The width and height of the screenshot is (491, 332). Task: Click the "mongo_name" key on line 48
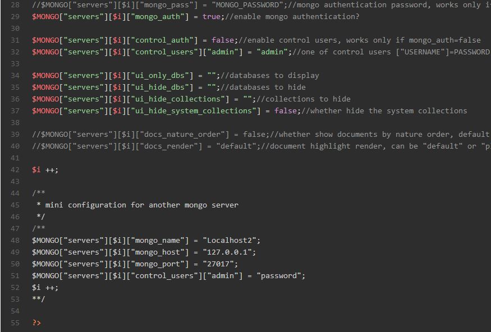[x=159, y=241]
